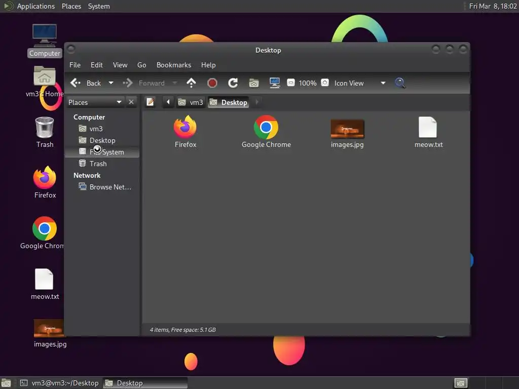
Task: Select meow.txt on the desktop
Action: 45,284
